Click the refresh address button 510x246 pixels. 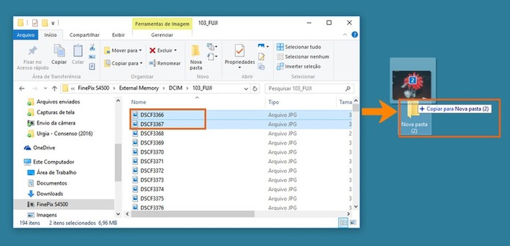[254, 88]
